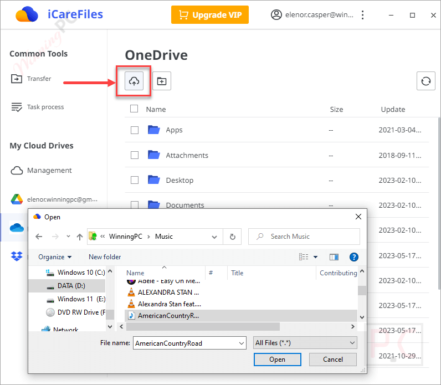Open the Organize dropdown menu

coord(55,257)
